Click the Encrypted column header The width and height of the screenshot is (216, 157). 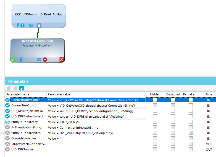[x=173, y=94]
